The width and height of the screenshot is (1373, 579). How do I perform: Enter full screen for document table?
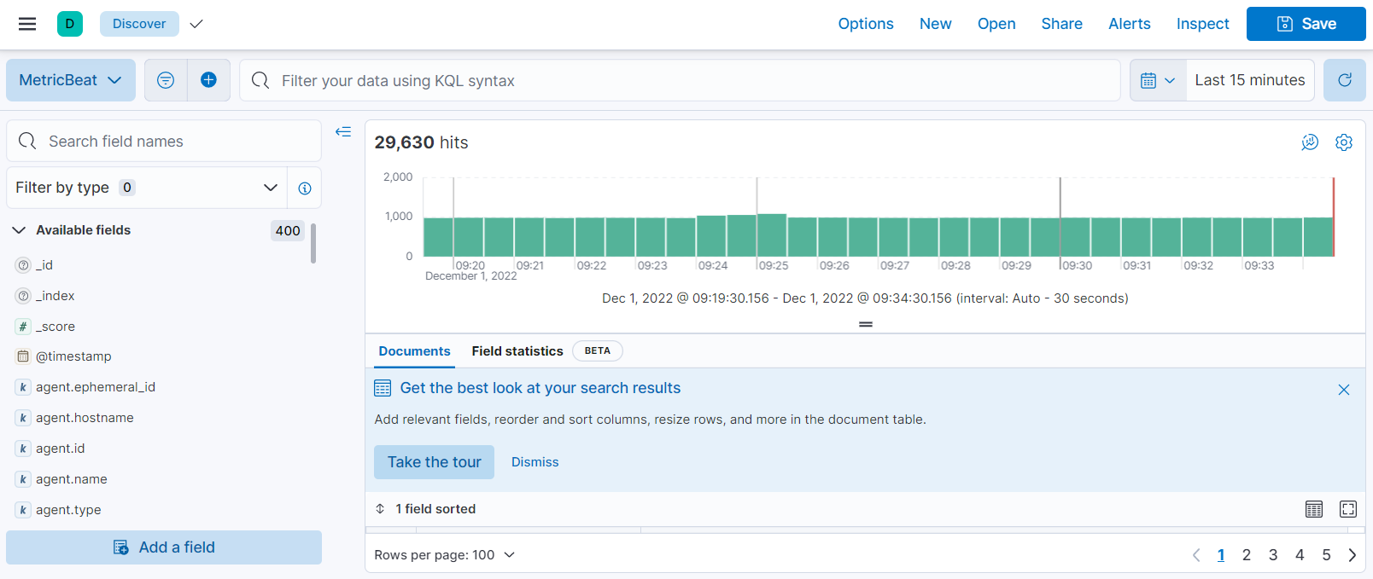point(1347,509)
